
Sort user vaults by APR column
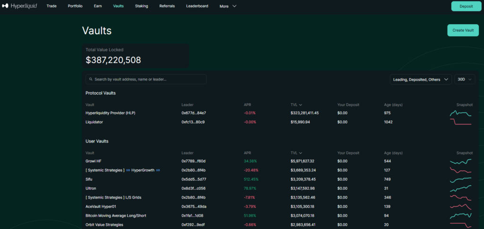[x=247, y=153]
